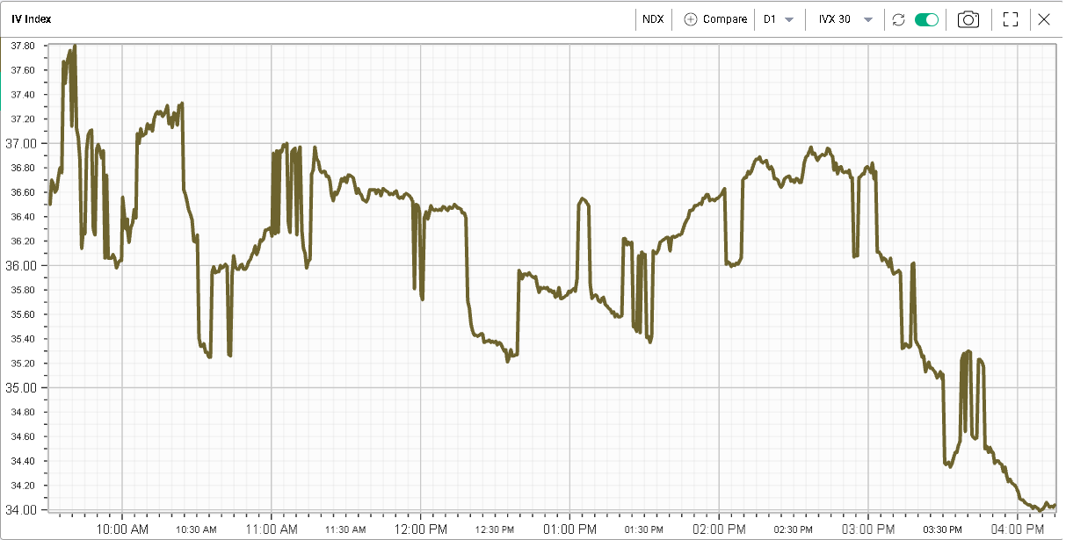The image size is (1066, 540).
Task: Click the 34.40 y-axis label
Action: click(x=23, y=461)
